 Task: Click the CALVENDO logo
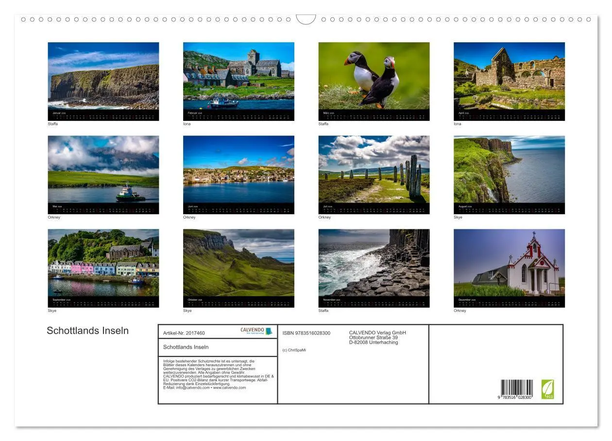[256, 331]
